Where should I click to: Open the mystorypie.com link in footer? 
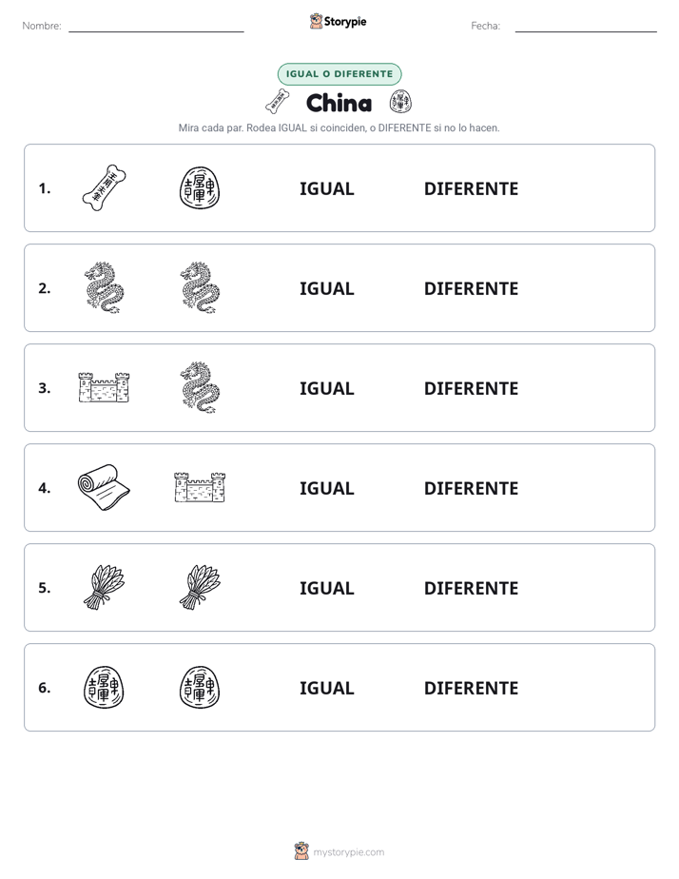click(x=348, y=852)
